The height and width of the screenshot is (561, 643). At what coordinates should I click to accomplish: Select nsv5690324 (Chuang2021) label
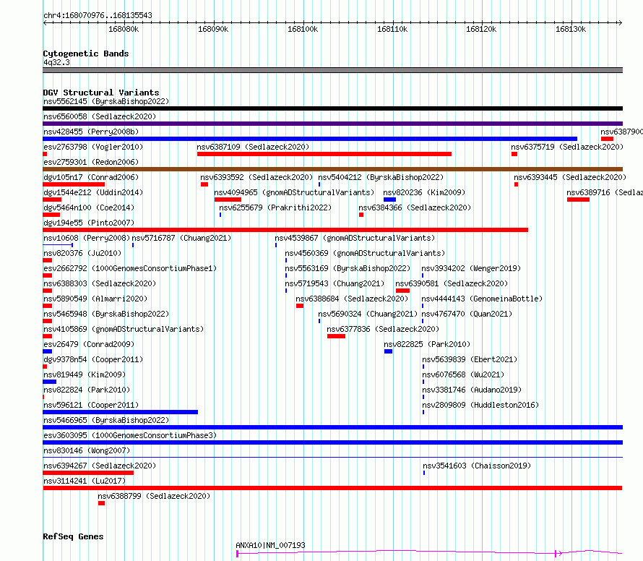click(368, 314)
